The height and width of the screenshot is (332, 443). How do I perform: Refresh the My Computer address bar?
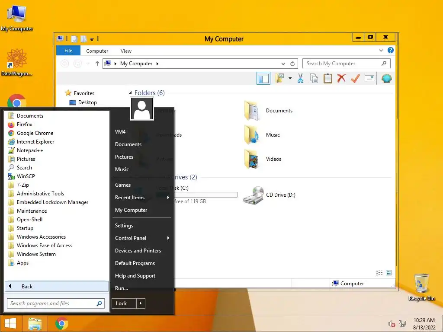292,64
